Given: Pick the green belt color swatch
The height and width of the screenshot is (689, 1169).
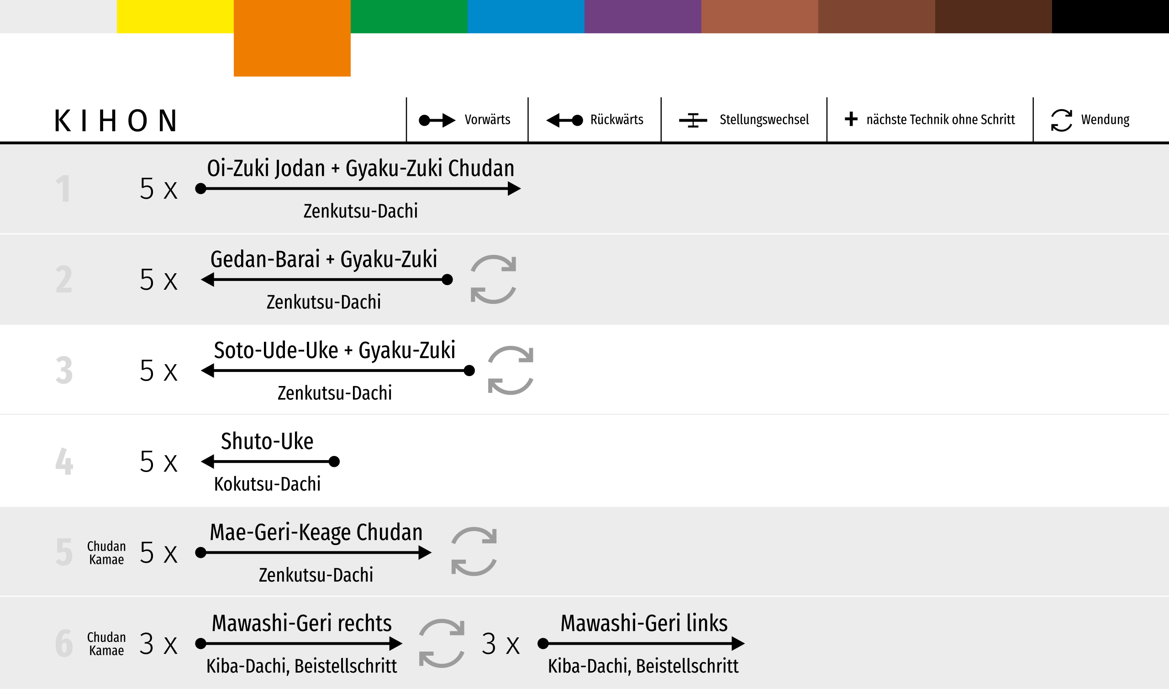Looking at the screenshot, I should (x=409, y=17).
